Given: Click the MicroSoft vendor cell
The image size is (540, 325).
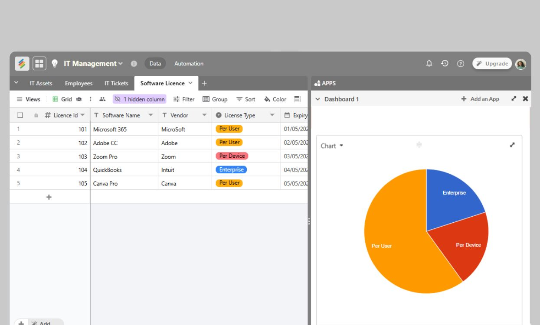Looking at the screenshot, I should 185,129.
